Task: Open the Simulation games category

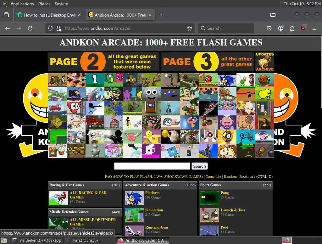Action: pyautogui.click(x=154, y=210)
